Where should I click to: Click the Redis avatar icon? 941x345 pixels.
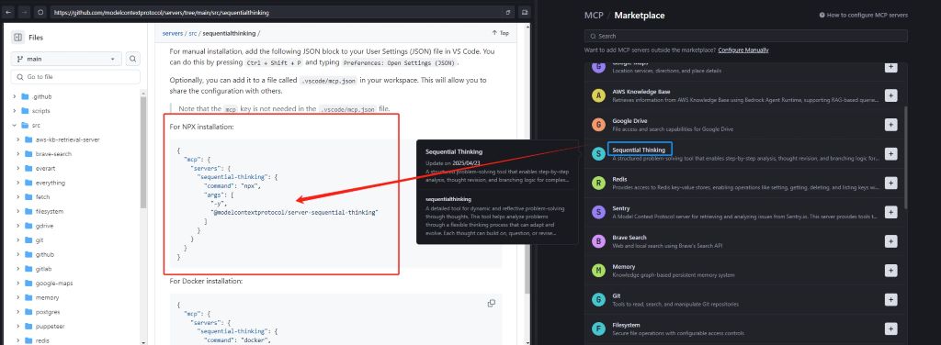[598, 184]
